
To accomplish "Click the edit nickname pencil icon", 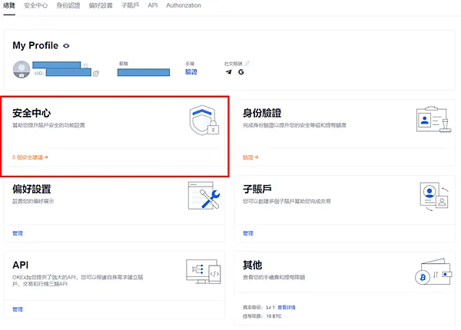I will pyautogui.click(x=85, y=65).
